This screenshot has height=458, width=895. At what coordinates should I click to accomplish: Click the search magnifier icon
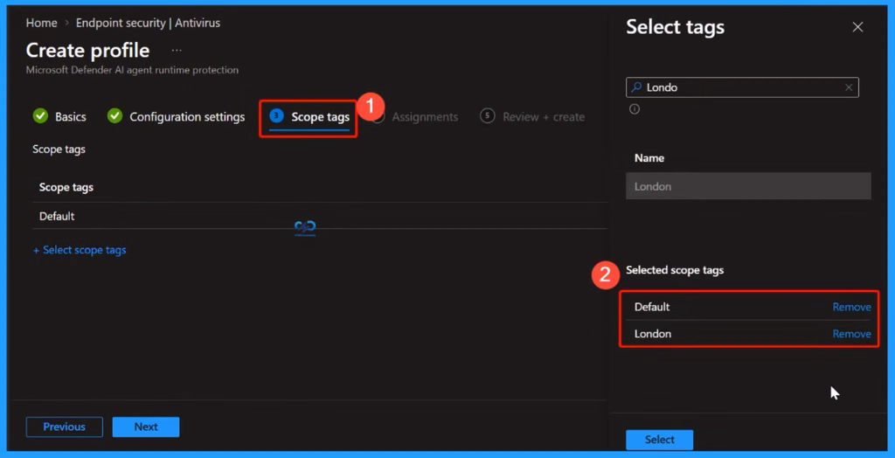(x=636, y=87)
